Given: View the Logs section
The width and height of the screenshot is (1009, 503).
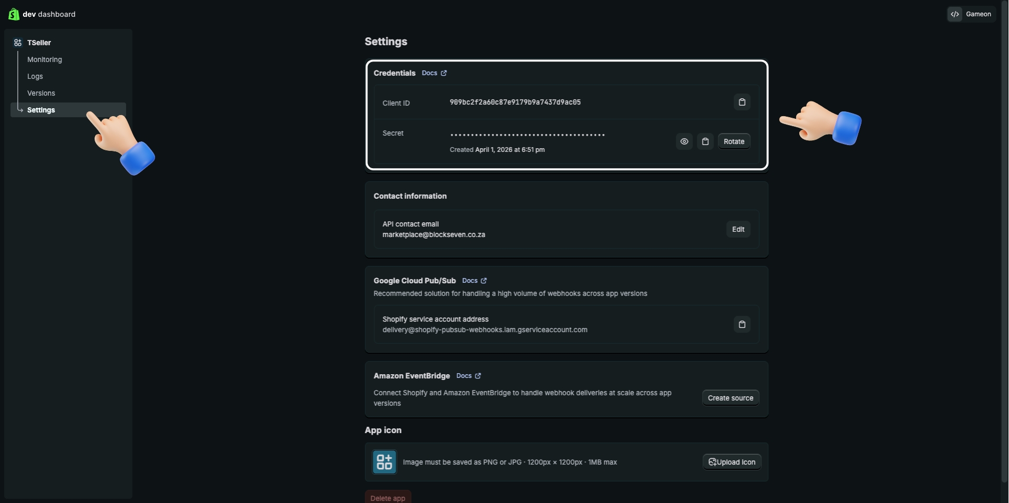Looking at the screenshot, I should click(35, 76).
